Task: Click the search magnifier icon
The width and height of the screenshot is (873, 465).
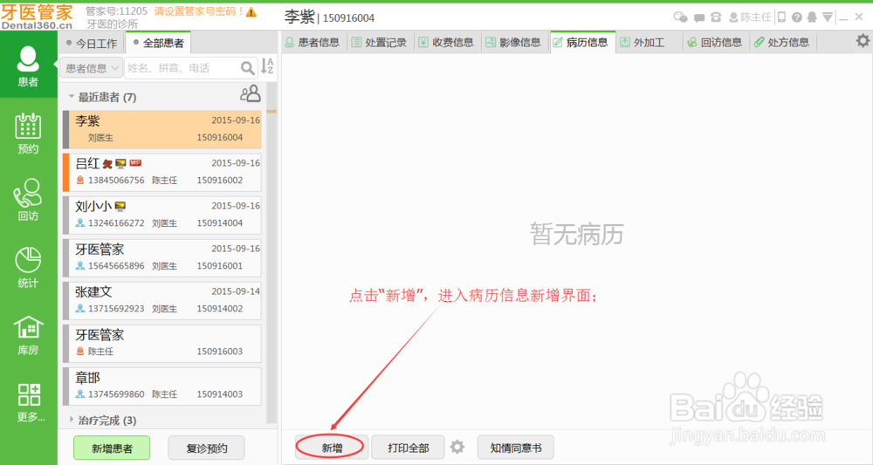Action: pyautogui.click(x=247, y=68)
